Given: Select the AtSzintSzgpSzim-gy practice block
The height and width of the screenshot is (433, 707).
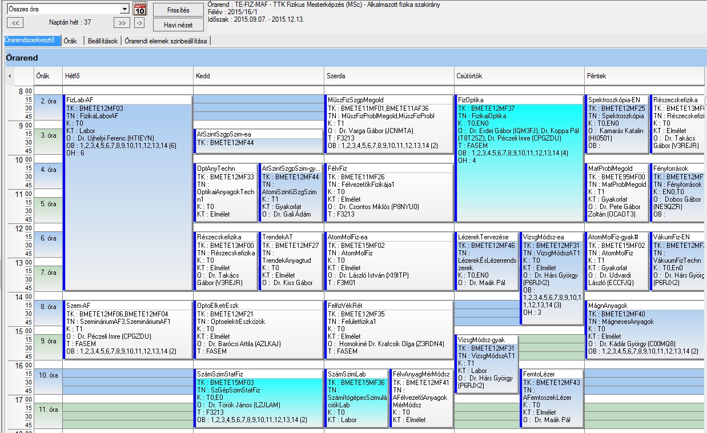Looking at the screenshot, I should [291, 193].
